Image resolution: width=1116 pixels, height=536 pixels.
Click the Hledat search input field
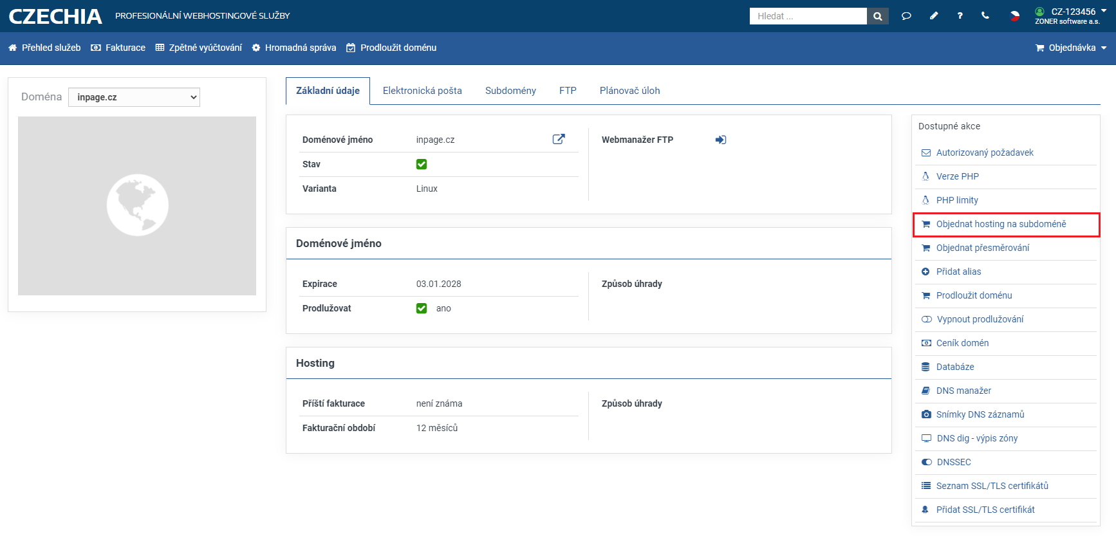(808, 16)
